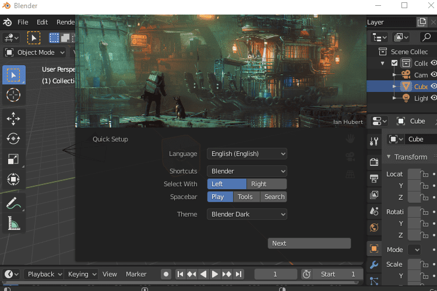Open the Render menu

pos(65,22)
